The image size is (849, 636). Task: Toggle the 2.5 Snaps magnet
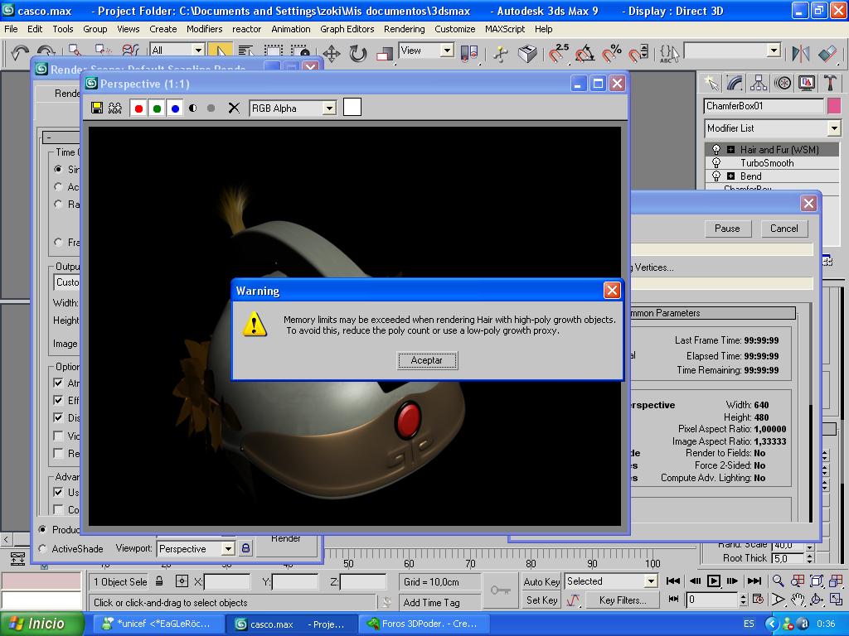click(x=558, y=53)
